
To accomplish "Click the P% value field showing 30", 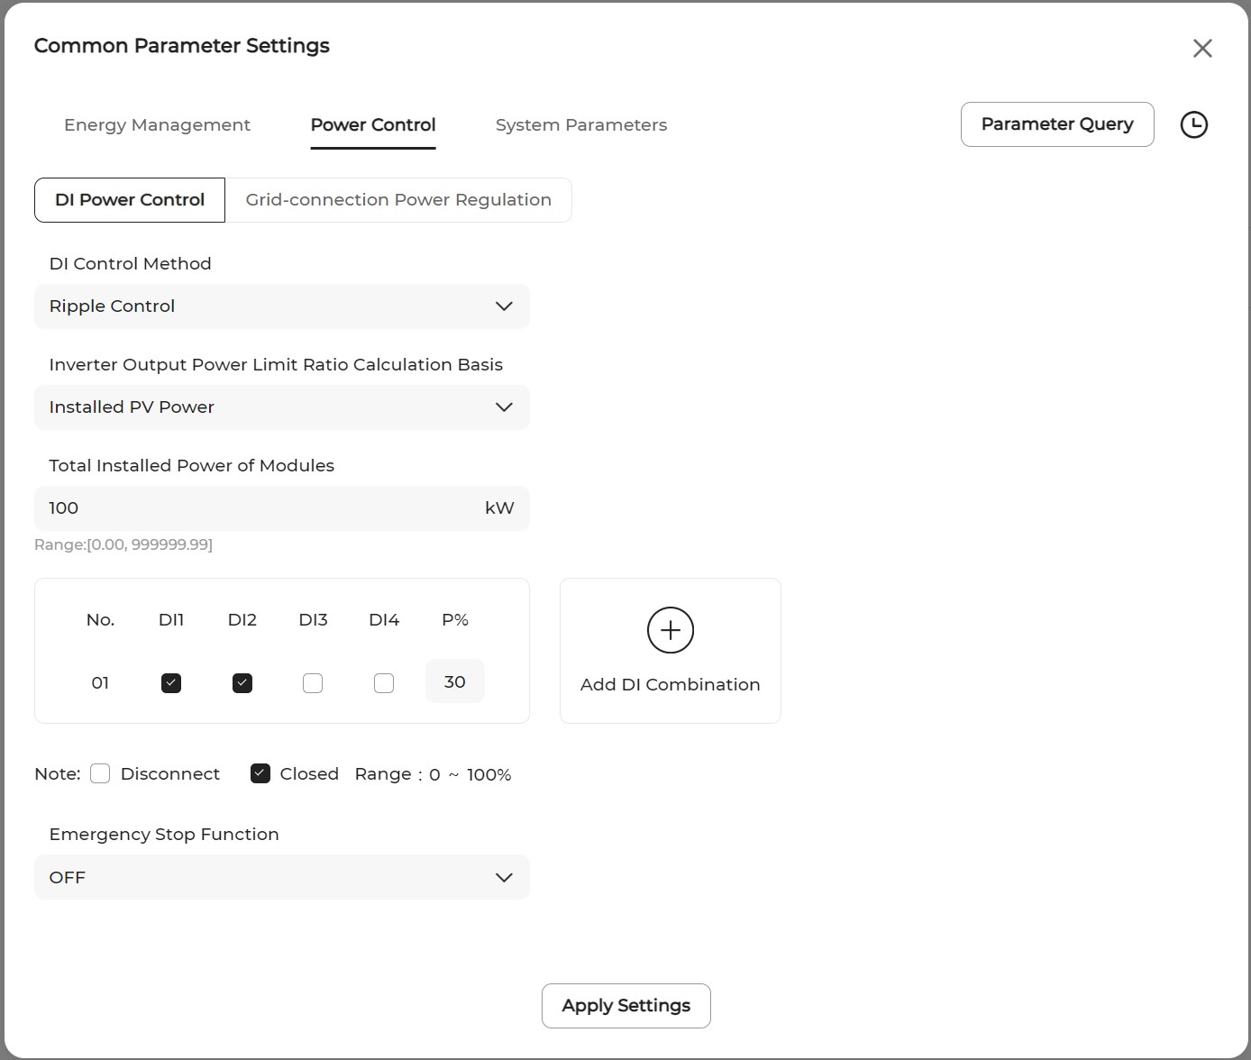I will pos(454,681).
